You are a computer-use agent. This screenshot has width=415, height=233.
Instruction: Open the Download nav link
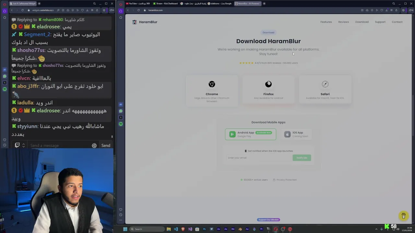point(362,22)
